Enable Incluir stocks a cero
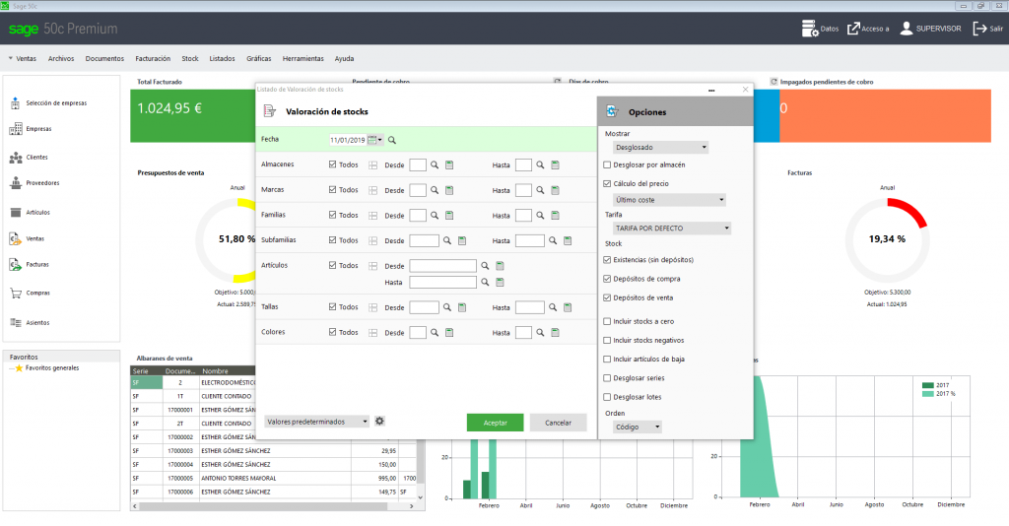The width and height of the screenshot is (1009, 526). (x=607, y=321)
